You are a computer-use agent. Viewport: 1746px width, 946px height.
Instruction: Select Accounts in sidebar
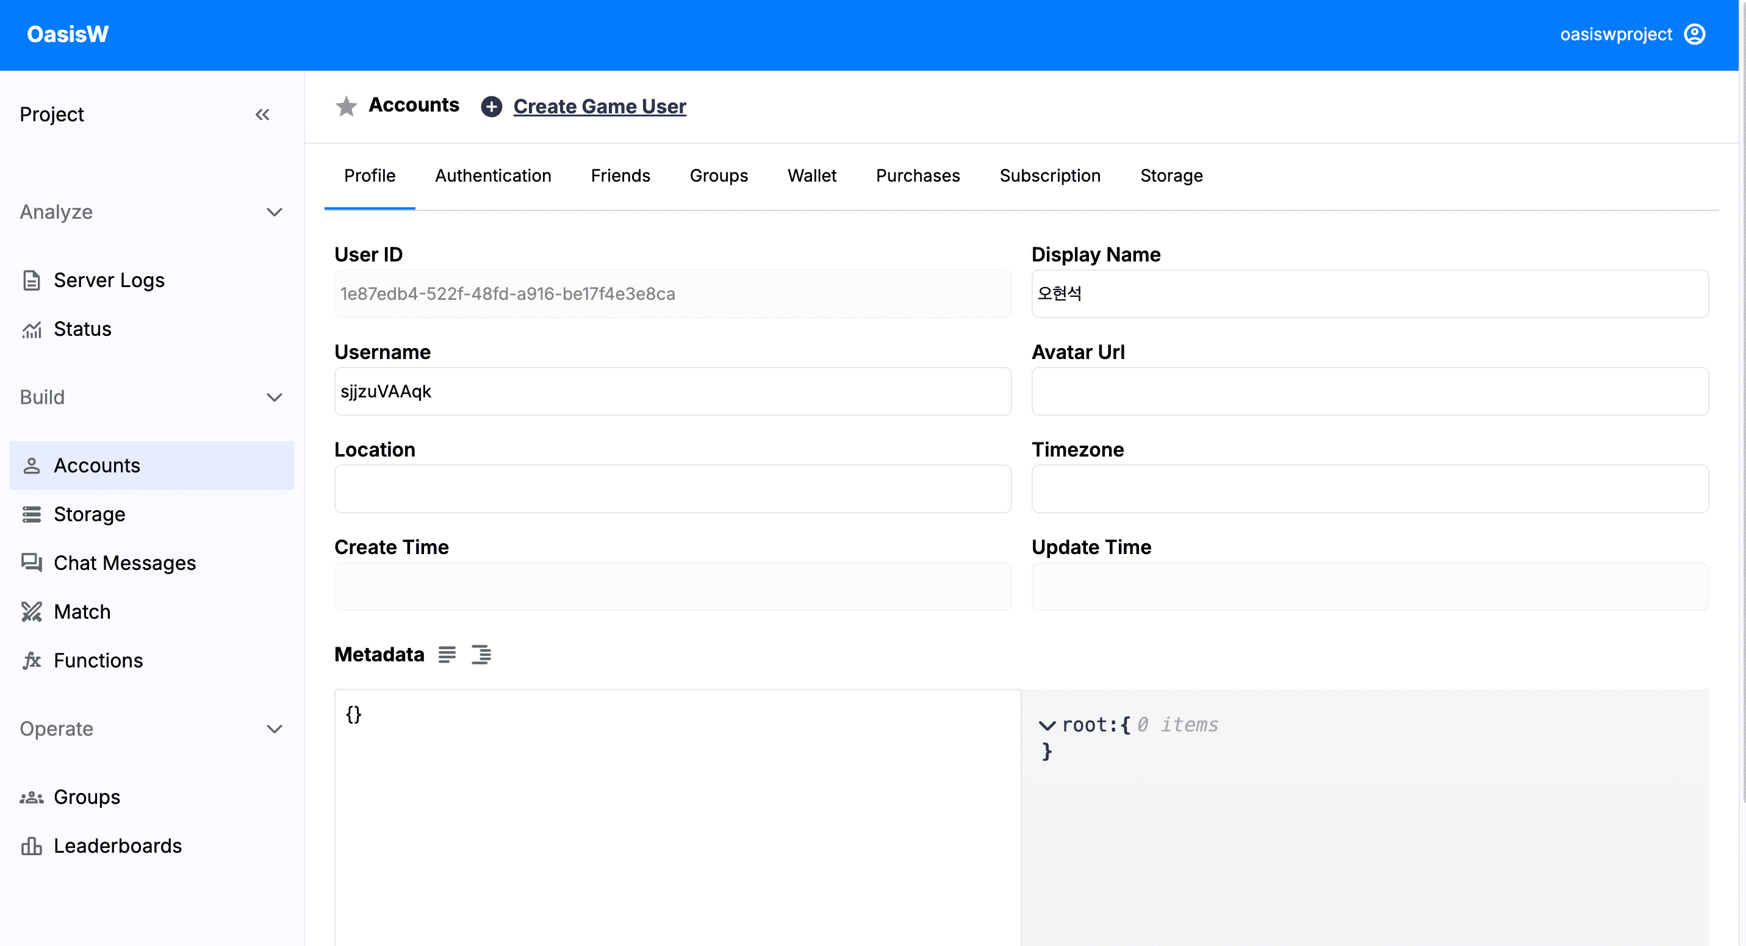coord(152,465)
